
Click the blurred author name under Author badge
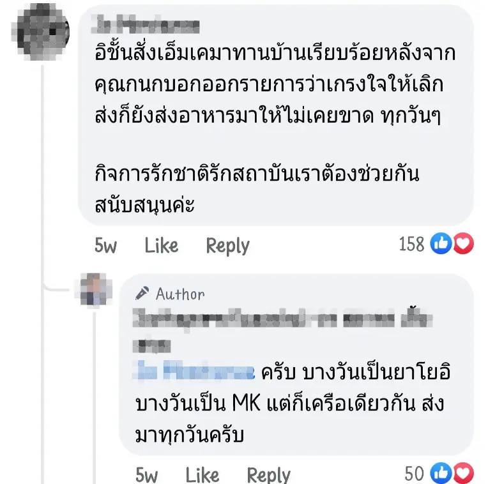(x=281, y=318)
